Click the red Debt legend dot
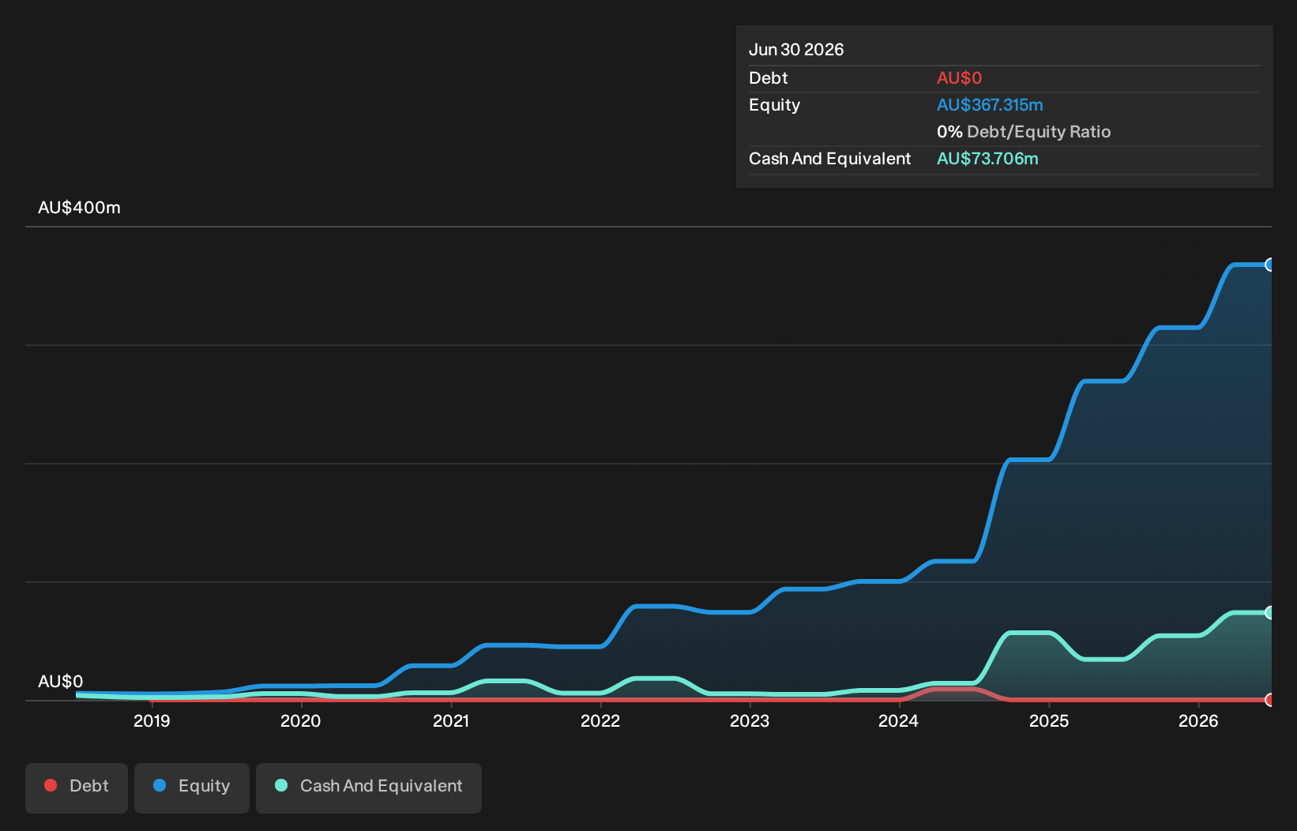Image resolution: width=1297 pixels, height=831 pixels. click(x=51, y=785)
